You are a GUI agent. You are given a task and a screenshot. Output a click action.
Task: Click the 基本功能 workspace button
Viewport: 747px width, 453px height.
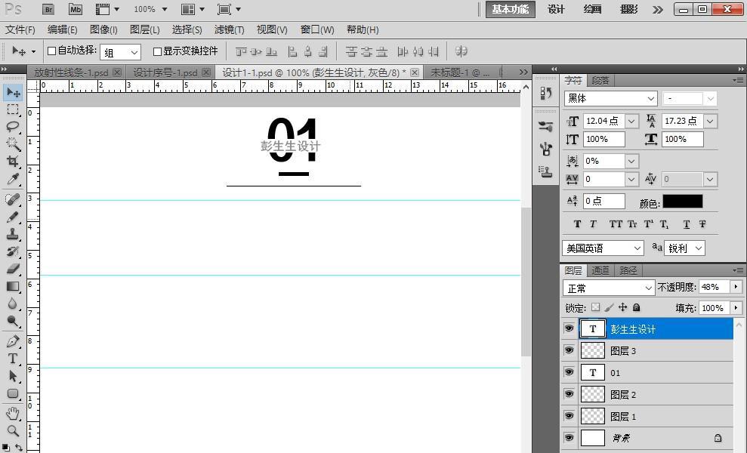point(511,9)
